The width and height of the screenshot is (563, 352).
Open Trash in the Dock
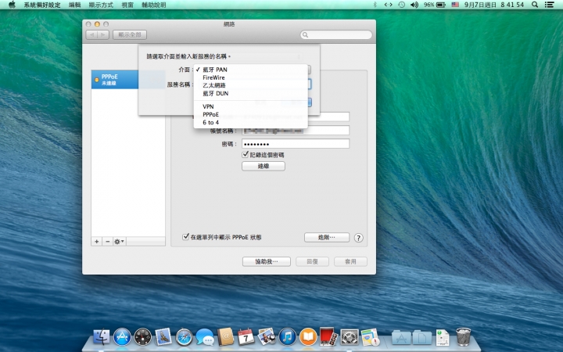click(463, 337)
